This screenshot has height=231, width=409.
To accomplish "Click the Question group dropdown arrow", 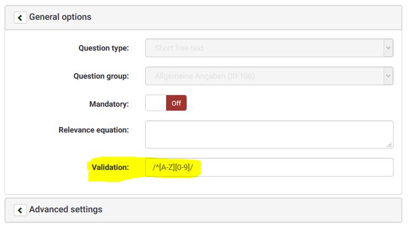I will click(388, 76).
